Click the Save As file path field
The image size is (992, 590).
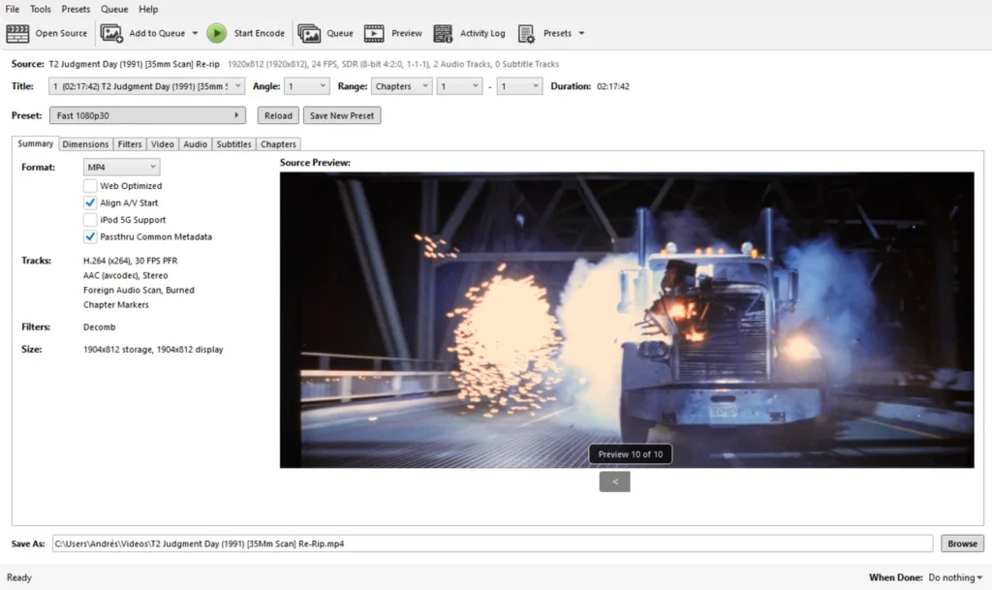[492, 543]
